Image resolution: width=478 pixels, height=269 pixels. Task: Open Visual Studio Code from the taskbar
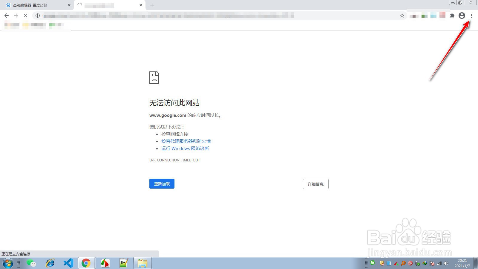tap(68, 263)
